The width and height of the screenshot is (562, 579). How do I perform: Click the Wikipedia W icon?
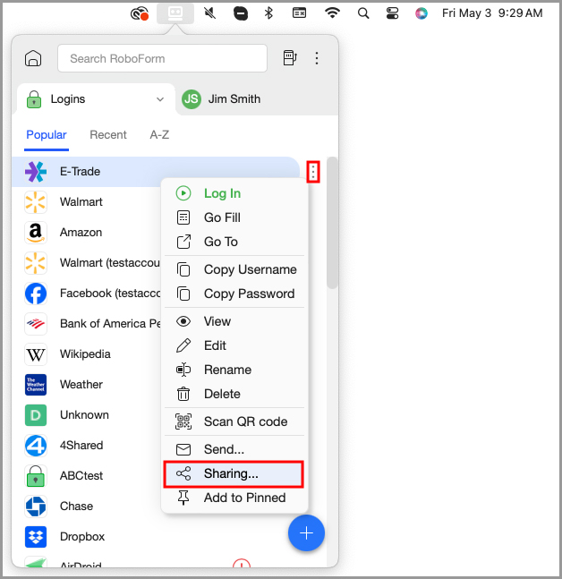36,354
